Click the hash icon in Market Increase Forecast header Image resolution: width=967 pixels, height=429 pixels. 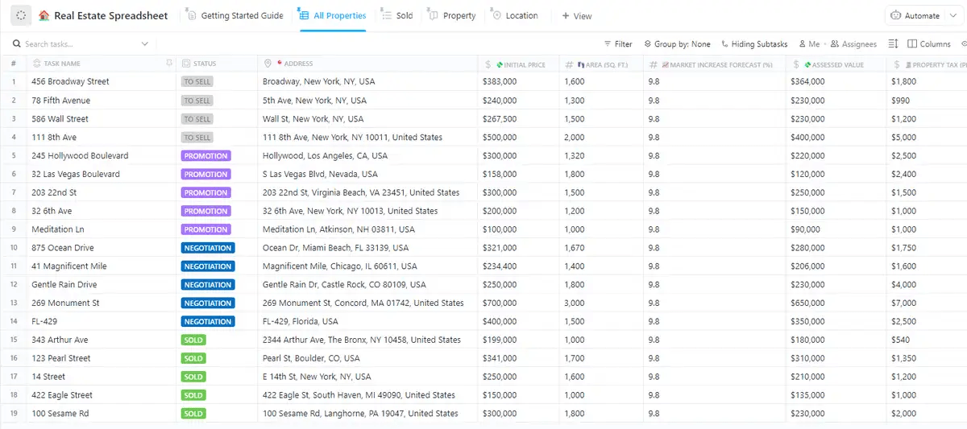[x=654, y=64]
